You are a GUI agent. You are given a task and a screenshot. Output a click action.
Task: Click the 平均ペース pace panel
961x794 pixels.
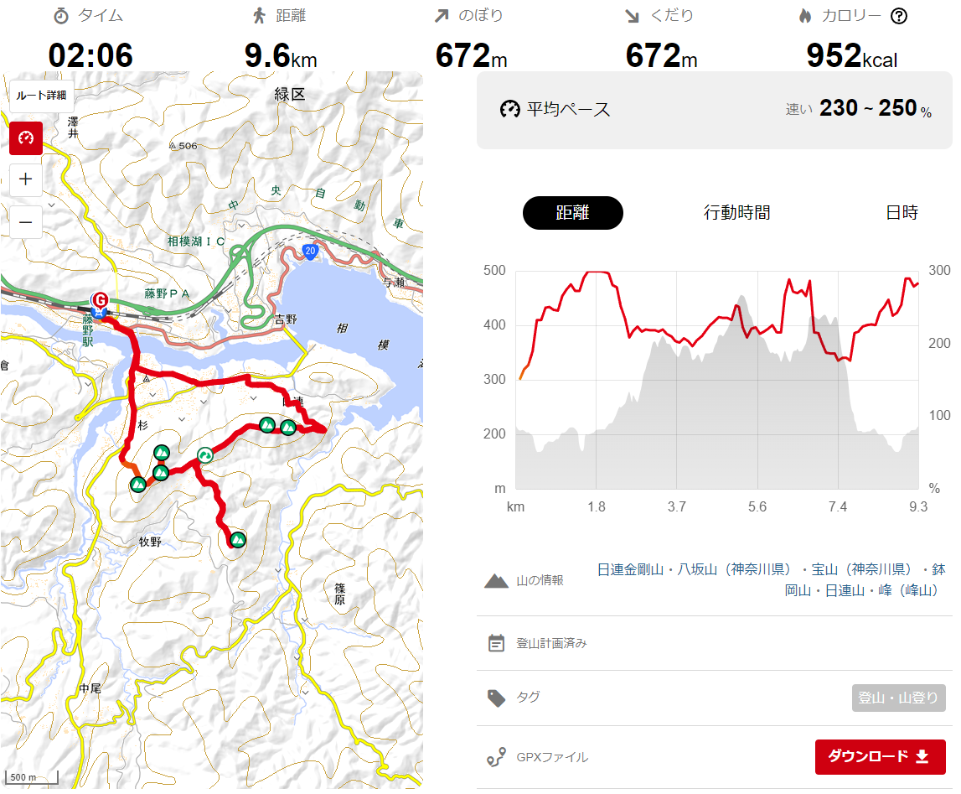tap(714, 110)
